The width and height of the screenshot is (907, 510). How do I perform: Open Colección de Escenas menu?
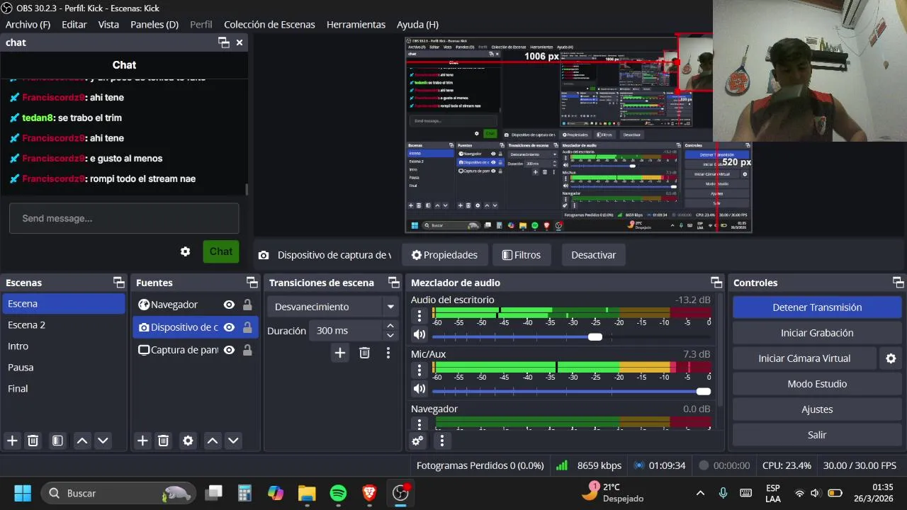(269, 24)
